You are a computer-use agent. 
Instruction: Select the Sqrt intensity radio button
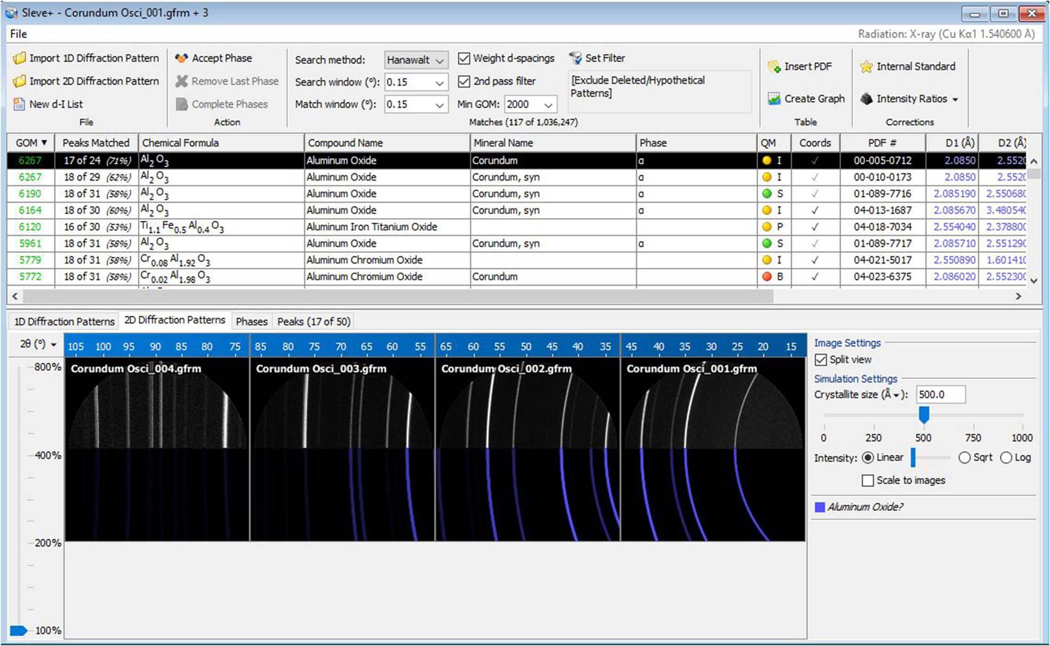964,458
